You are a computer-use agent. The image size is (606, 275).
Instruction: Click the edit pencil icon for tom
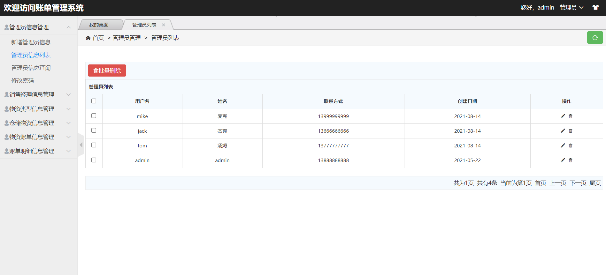563,145
